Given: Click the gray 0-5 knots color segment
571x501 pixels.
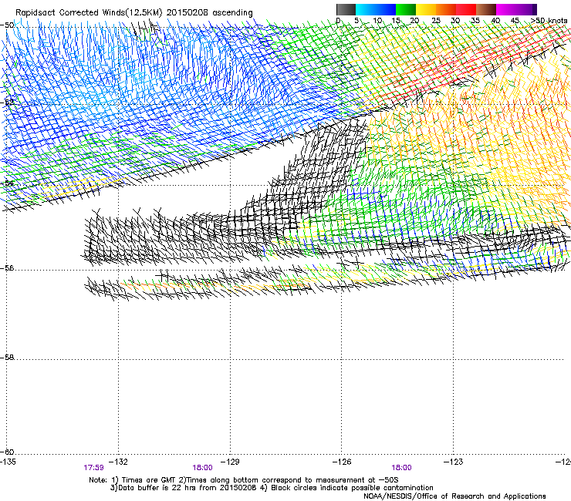Looking at the screenshot, I should 346,9.
